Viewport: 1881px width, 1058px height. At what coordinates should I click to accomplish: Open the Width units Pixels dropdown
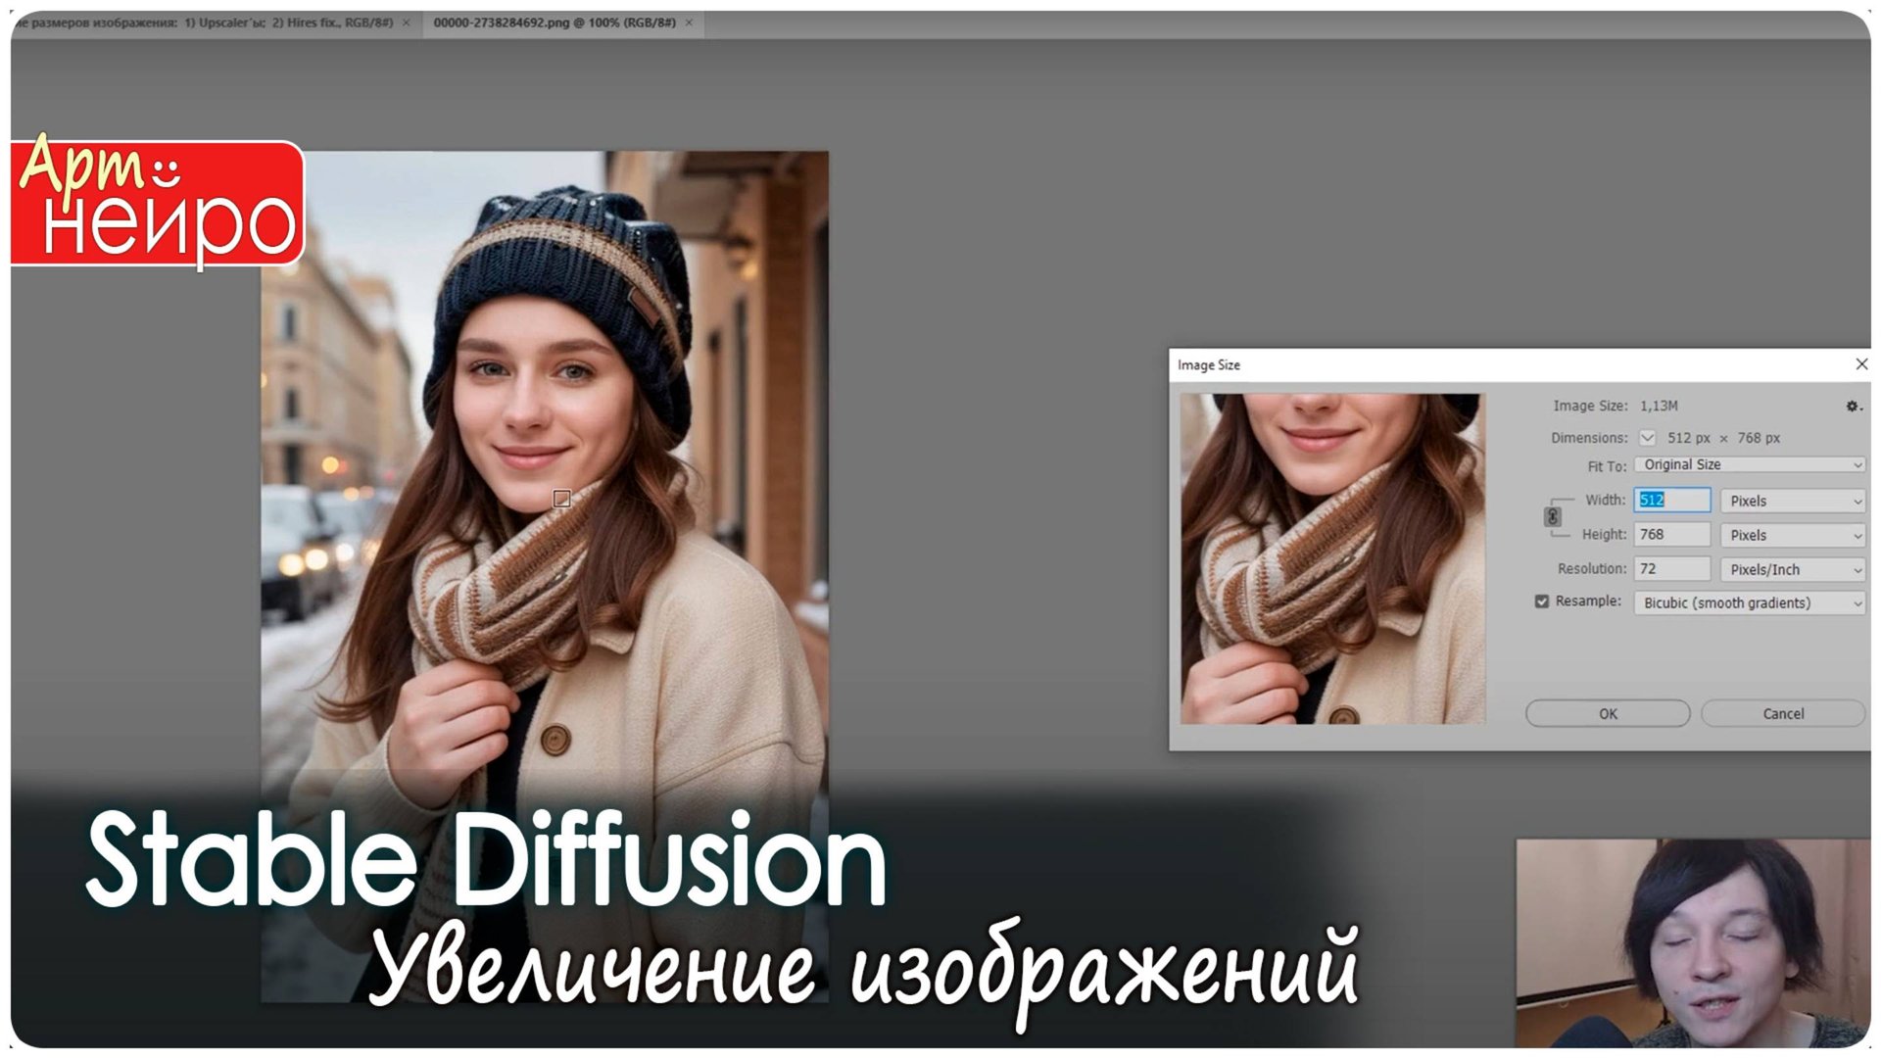click(1791, 501)
